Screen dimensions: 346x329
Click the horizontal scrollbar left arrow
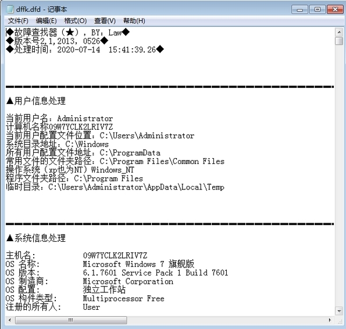tap(10, 320)
